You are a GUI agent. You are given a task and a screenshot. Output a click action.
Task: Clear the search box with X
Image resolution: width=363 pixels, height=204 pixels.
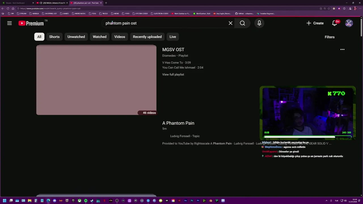pos(231,23)
